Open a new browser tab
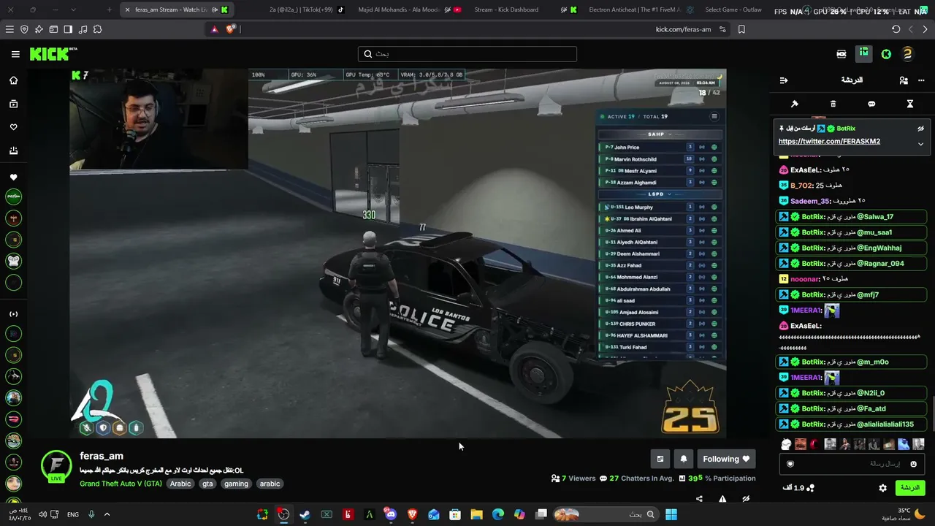 point(110,9)
